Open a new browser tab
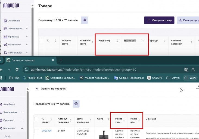The image size is (199, 139). coord(61,60)
